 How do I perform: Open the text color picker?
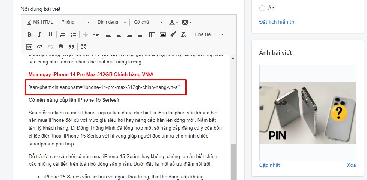[x=174, y=22]
